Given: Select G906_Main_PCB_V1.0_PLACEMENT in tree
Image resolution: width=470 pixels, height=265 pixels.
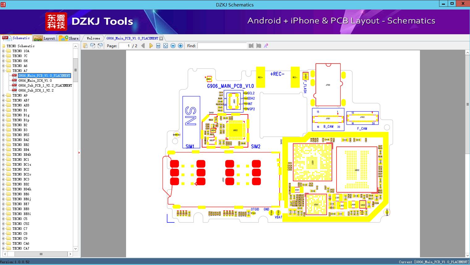Looking at the screenshot, I should [x=44, y=76].
